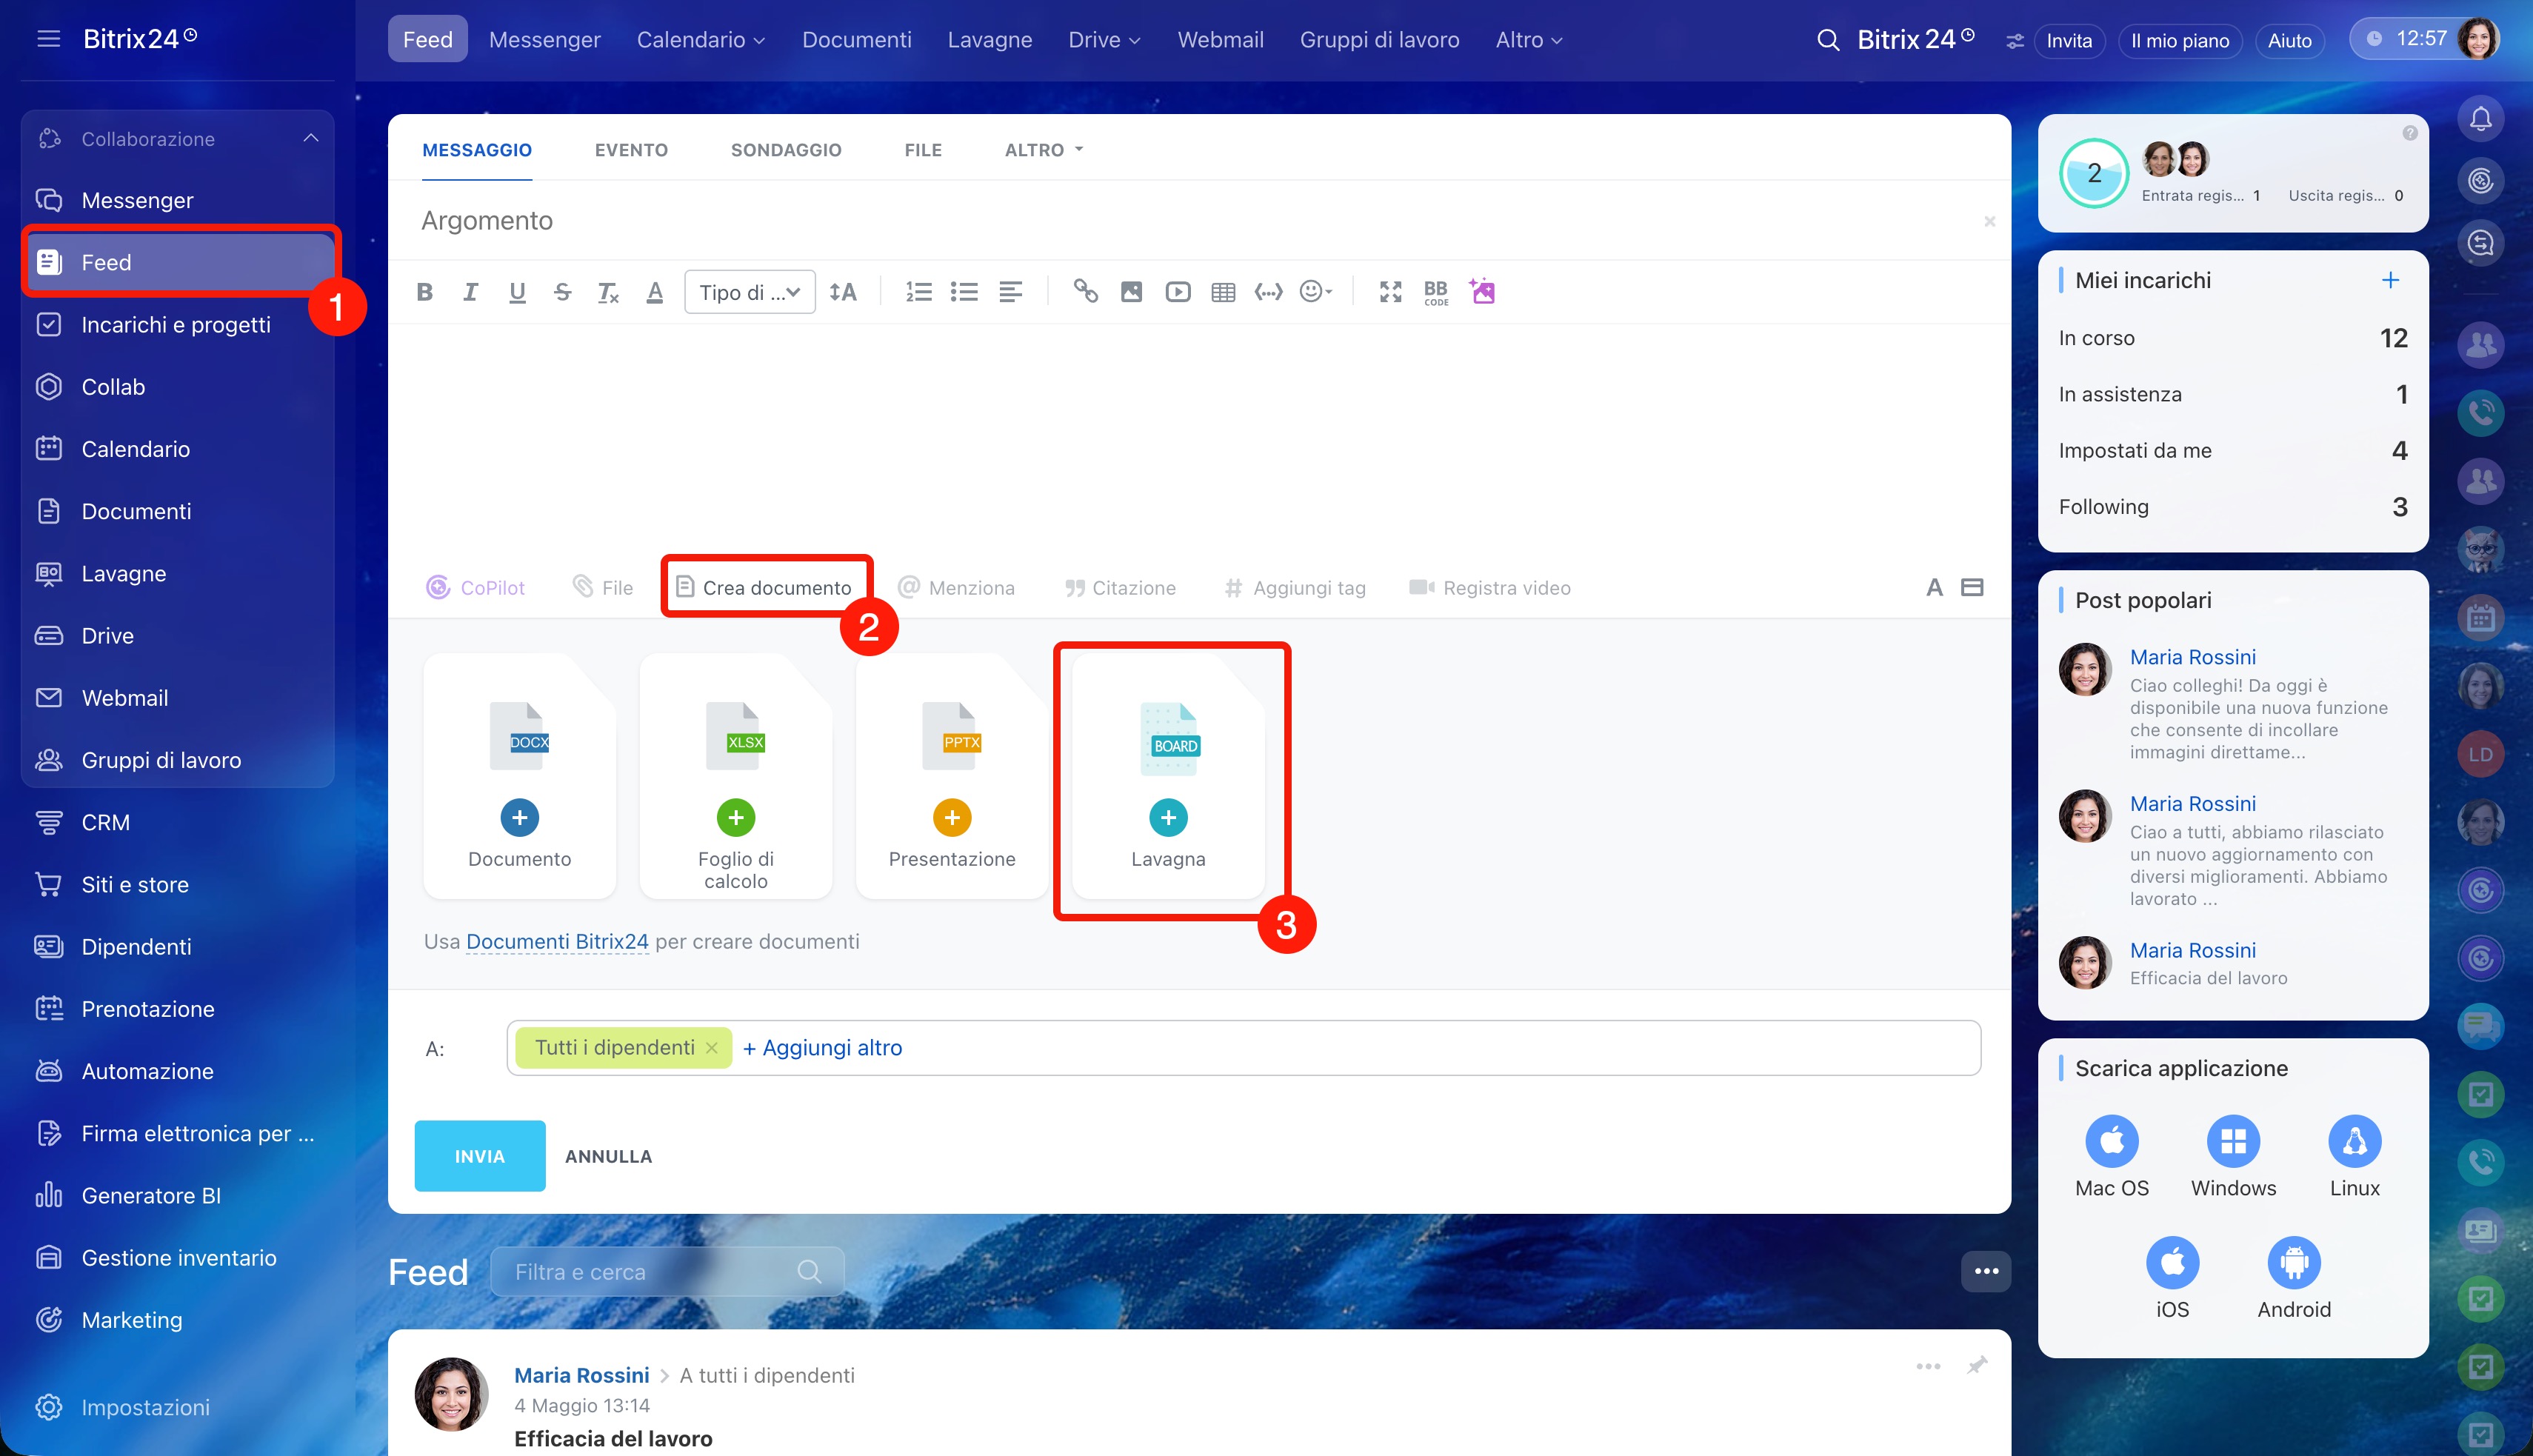This screenshot has width=2533, height=1456.
Task: Open the Tipo di font dropdown
Action: pos(750,292)
